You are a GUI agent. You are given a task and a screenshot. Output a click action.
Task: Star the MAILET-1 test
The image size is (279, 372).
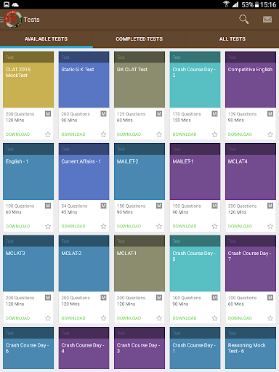(x=214, y=226)
